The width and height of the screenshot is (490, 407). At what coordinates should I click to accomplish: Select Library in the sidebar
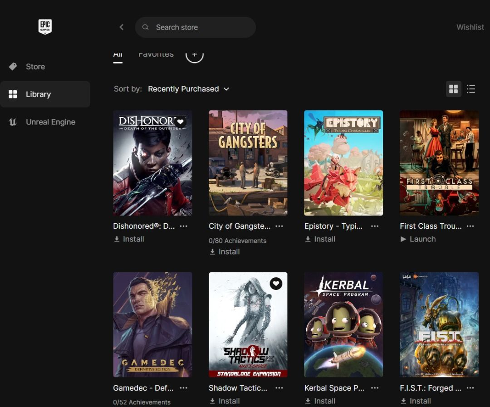click(45, 94)
